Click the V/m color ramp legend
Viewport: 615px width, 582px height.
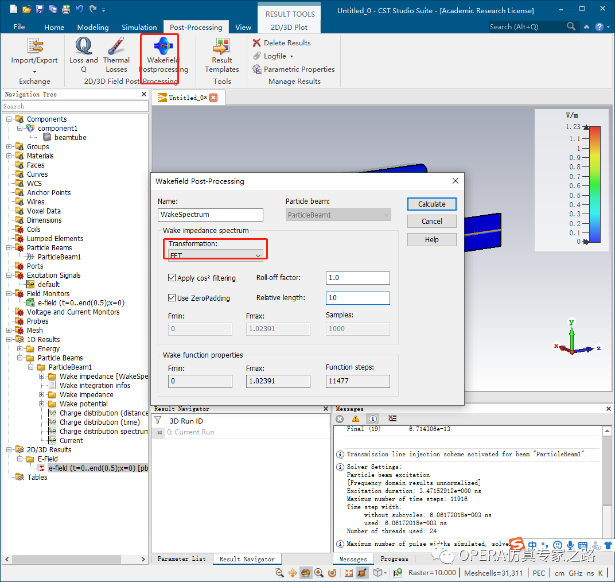(x=594, y=184)
